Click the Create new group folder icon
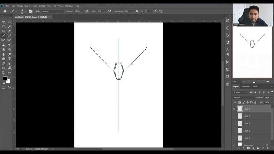Screen dimensions: 274x154 (258, 148)
